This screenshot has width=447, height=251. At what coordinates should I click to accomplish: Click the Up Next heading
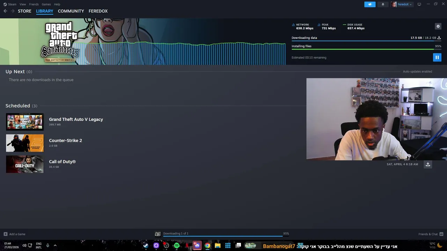click(15, 71)
